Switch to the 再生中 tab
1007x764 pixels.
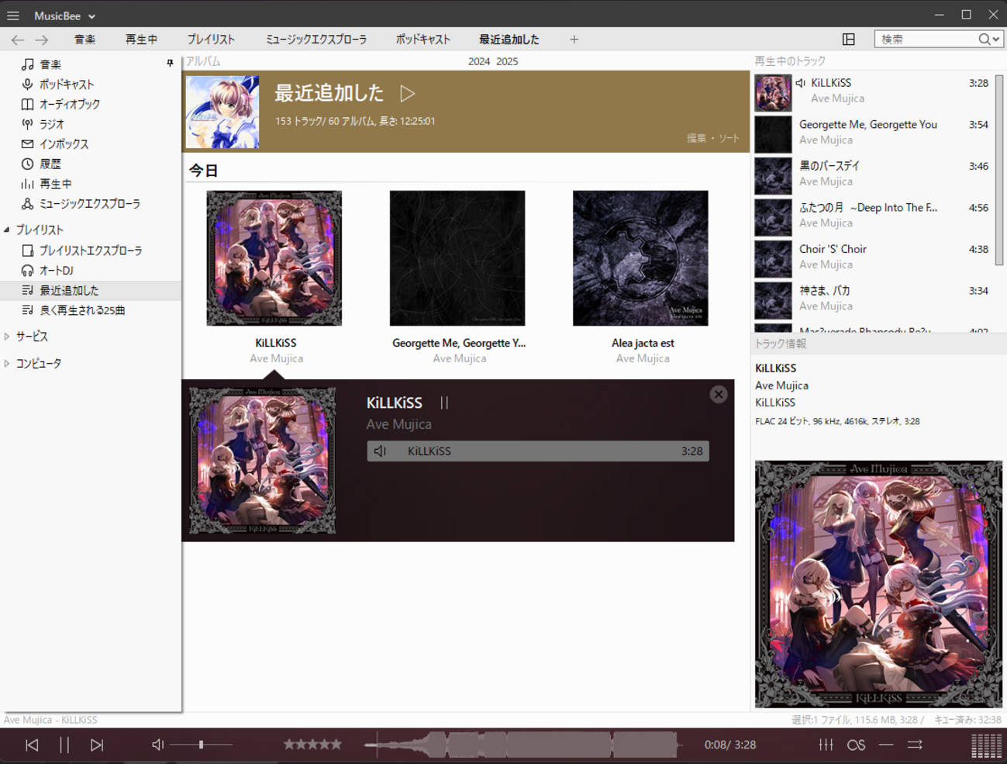coord(141,40)
